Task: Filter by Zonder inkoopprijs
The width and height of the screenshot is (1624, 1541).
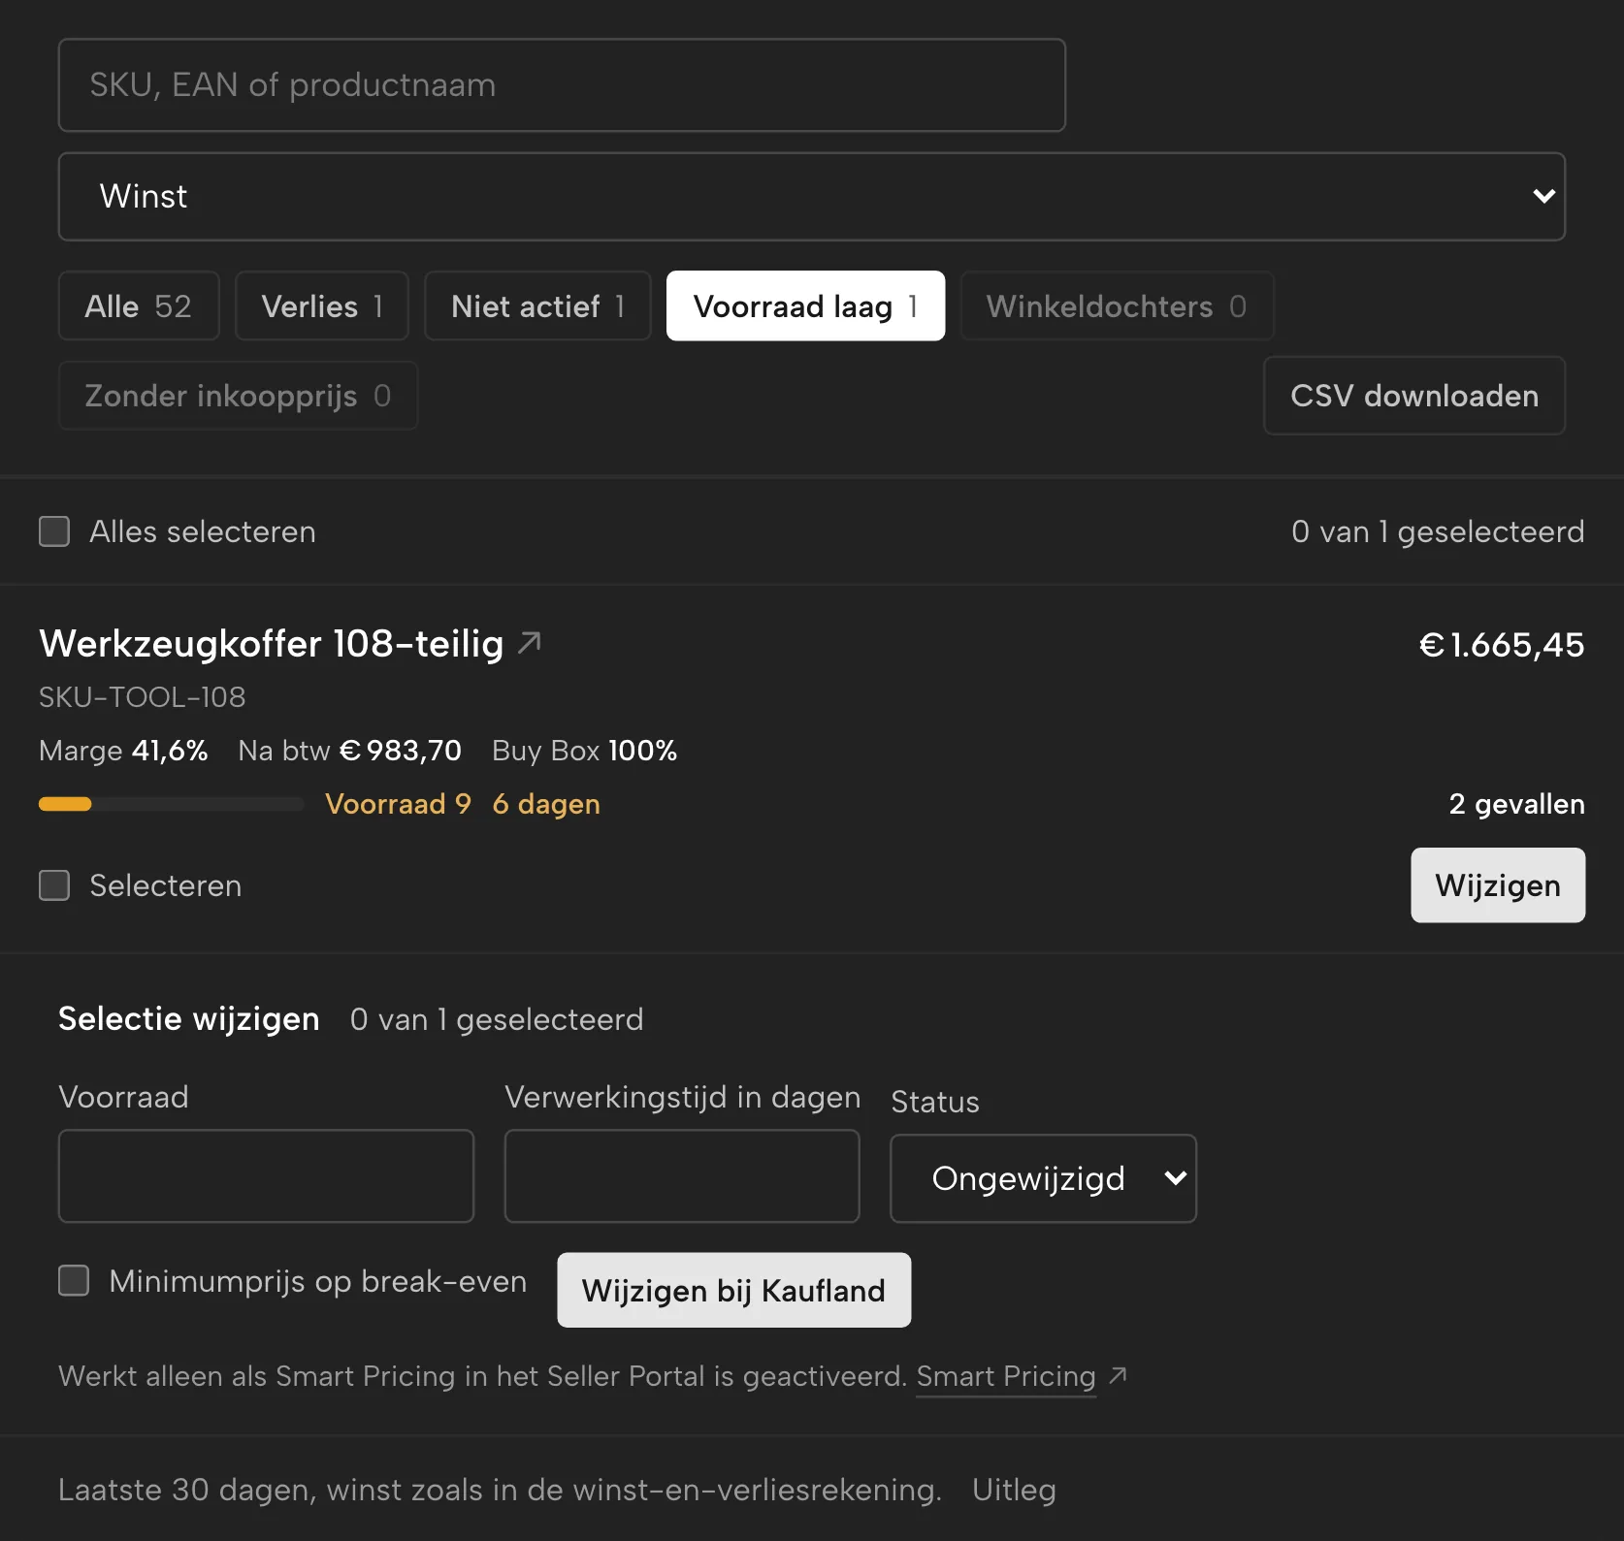Action: [x=238, y=396]
